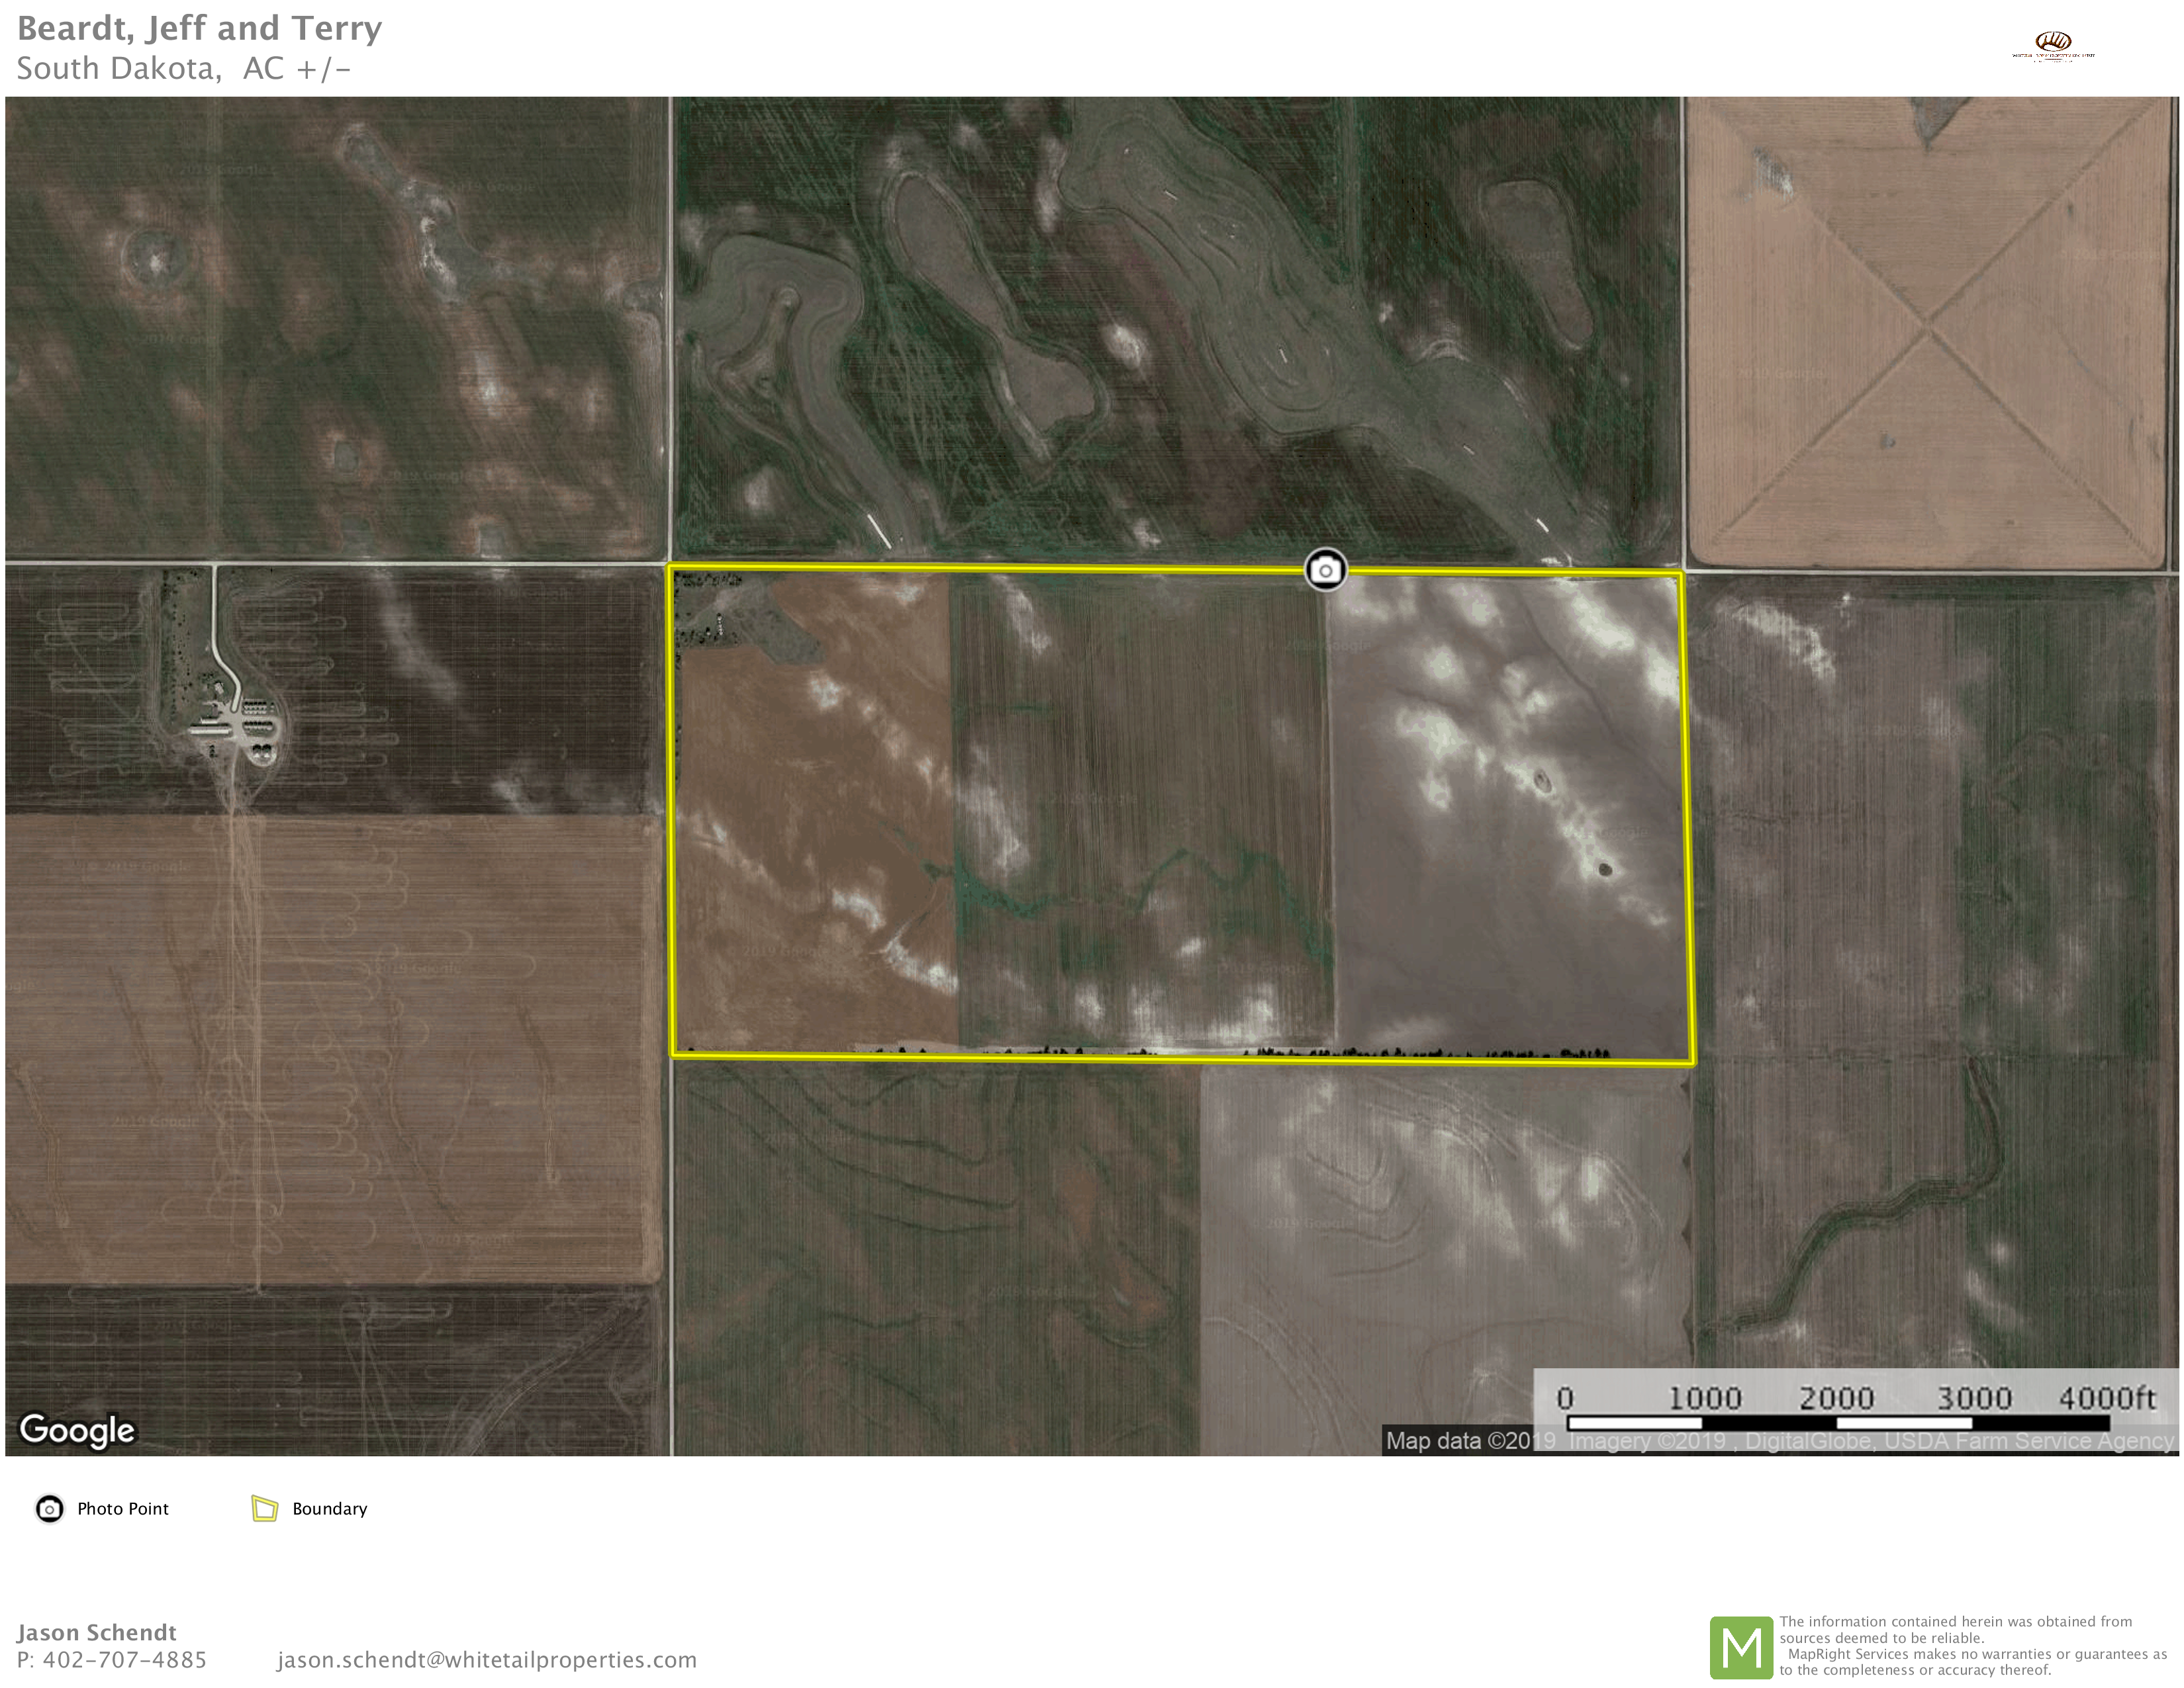Click the yellow Boundary legend icon
This screenshot has height=1688, width=2184.
click(x=264, y=1509)
